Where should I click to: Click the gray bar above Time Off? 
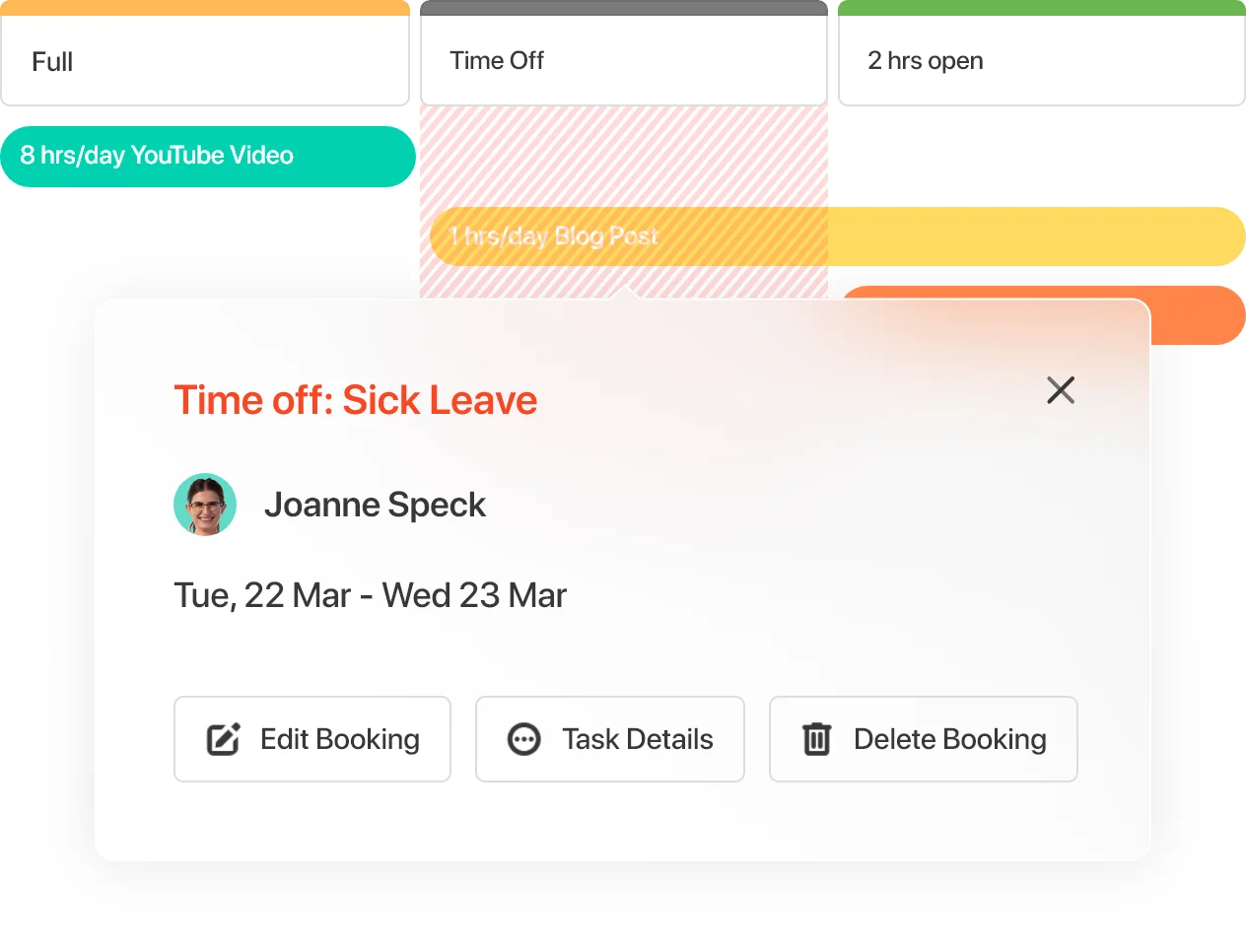click(623, 7)
